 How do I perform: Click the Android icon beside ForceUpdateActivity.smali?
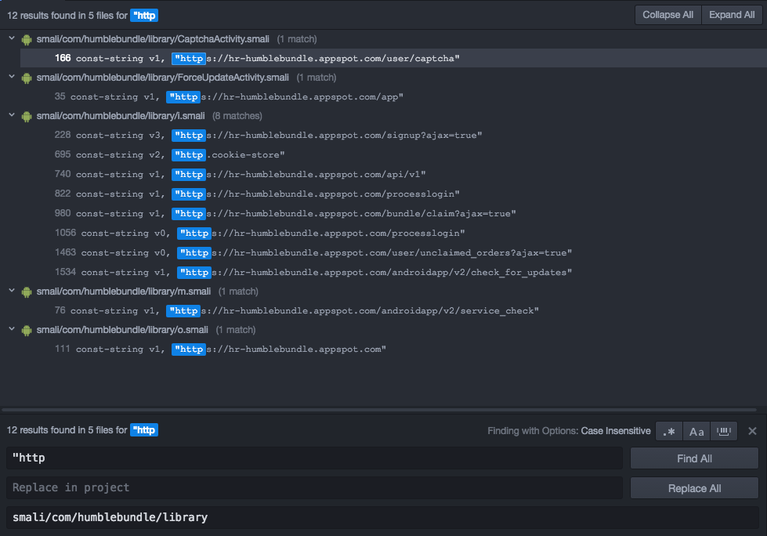tap(26, 77)
